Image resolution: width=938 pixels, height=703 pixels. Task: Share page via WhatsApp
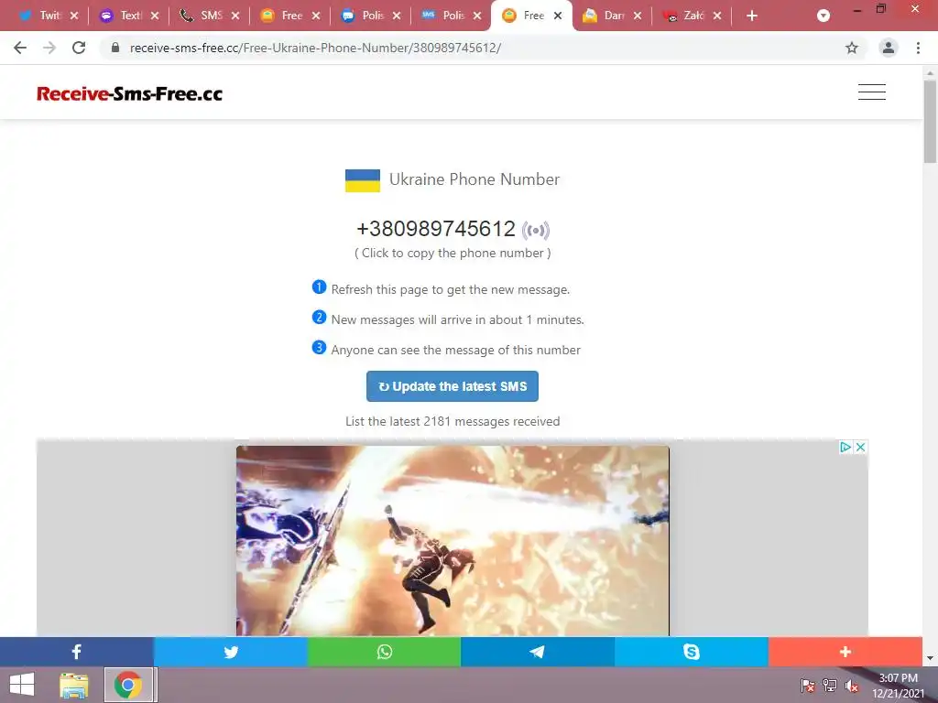click(x=384, y=652)
